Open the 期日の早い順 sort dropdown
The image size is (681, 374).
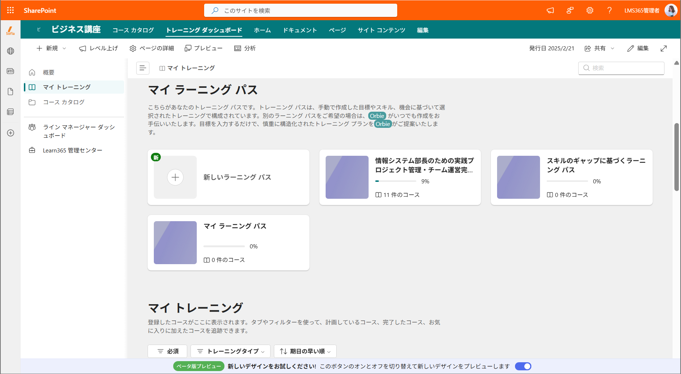coord(305,351)
